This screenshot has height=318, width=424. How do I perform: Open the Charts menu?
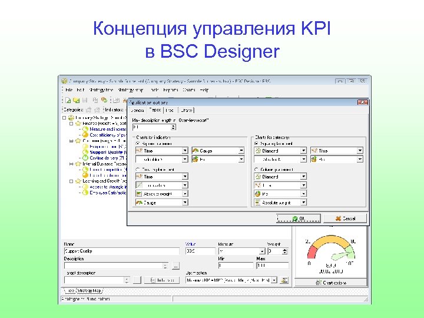point(189,90)
